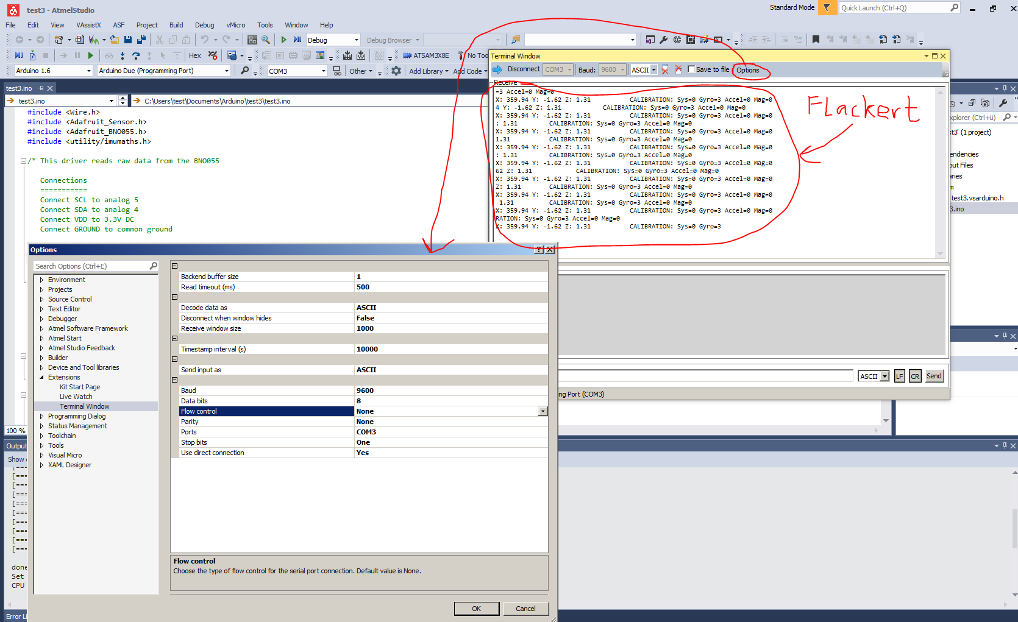Collapse the first property group in Options
This screenshot has width=1018, height=622.
174,266
